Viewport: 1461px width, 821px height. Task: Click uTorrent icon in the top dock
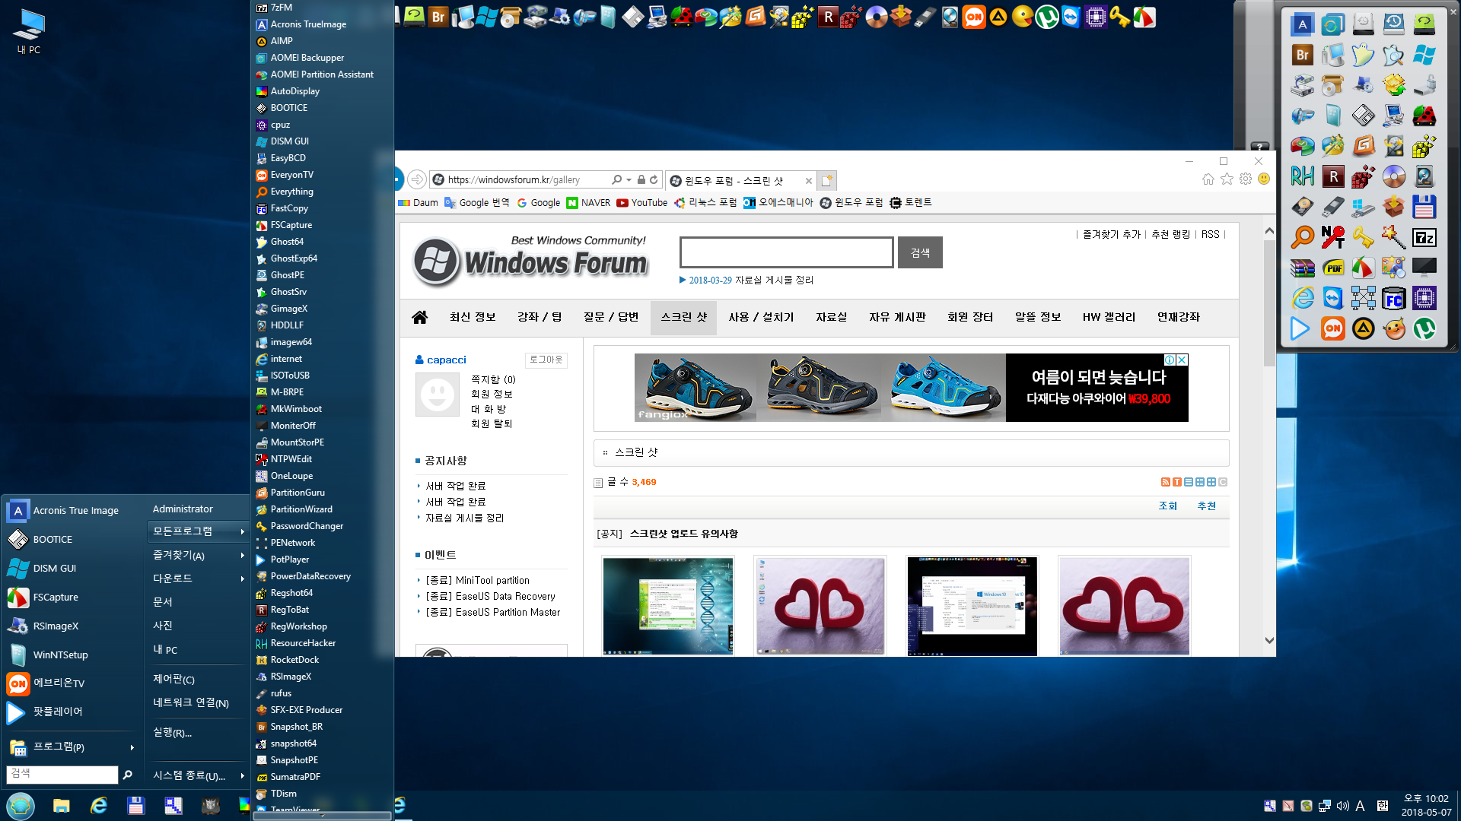click(1047, 17)
